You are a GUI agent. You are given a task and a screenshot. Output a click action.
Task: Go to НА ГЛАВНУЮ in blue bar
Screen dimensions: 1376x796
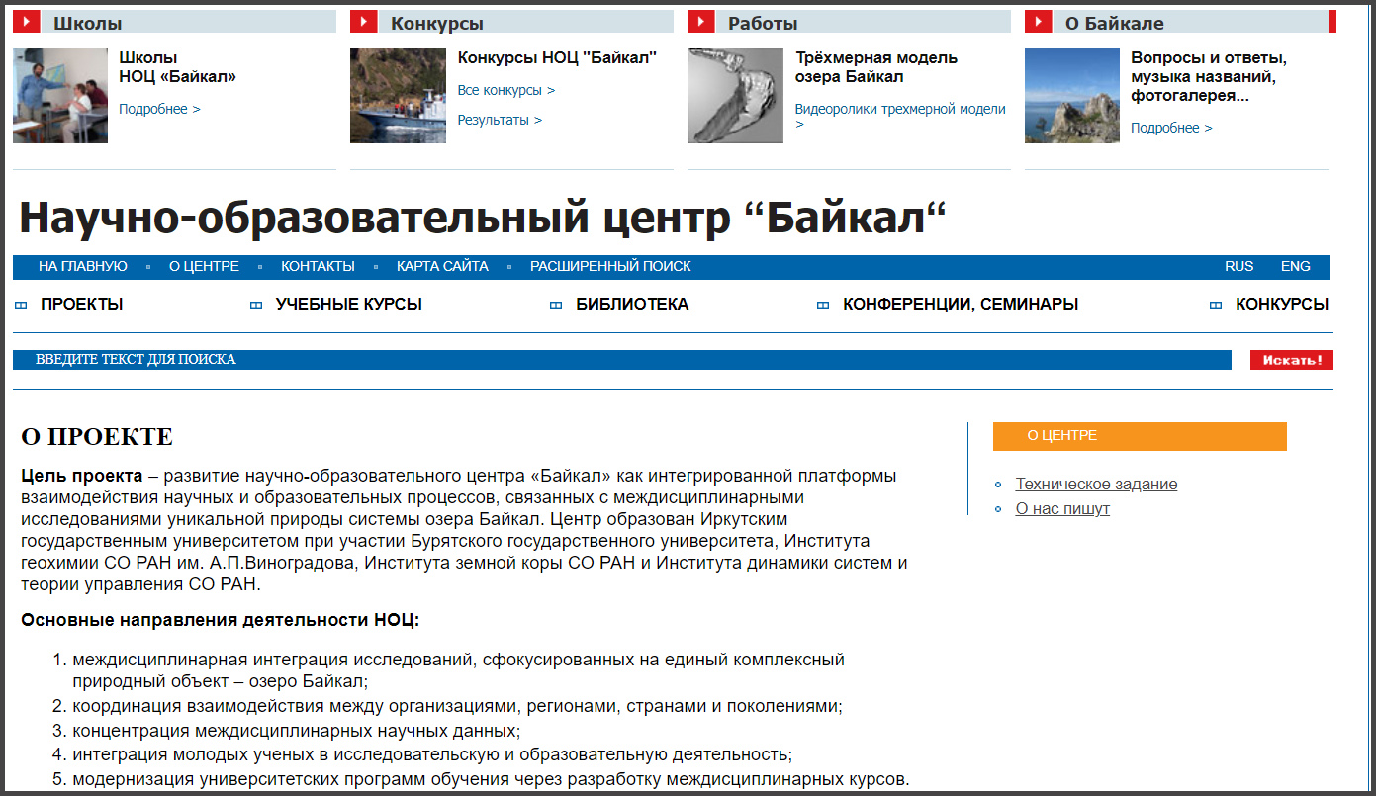83,266
